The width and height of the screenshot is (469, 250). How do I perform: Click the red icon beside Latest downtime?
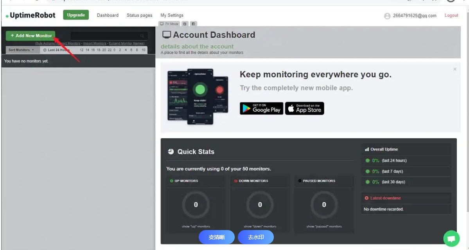(x=367, y=198)
